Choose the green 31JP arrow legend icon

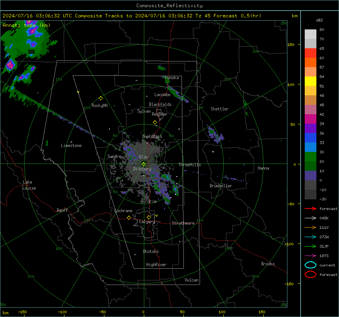click(x=310, y=246)
